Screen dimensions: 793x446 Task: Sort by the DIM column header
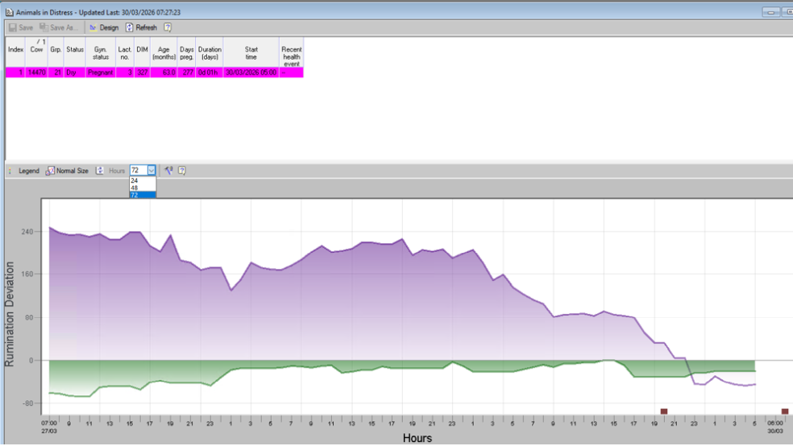click(x=142, y=50)
